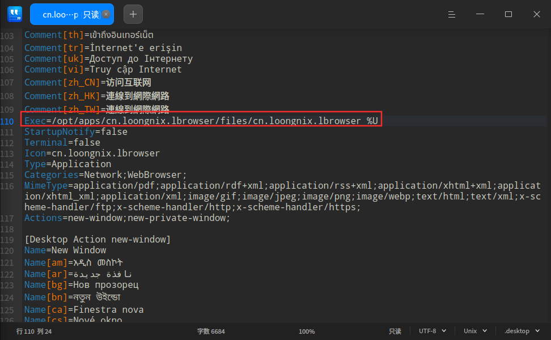Click the Actions=new-window line

127,218
